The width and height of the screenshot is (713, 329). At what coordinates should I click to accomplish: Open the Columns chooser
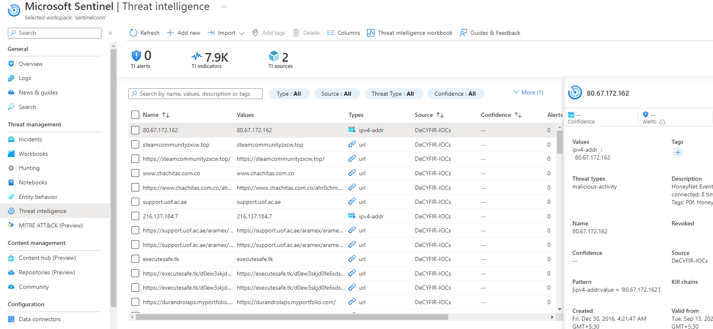pos(343,33)
